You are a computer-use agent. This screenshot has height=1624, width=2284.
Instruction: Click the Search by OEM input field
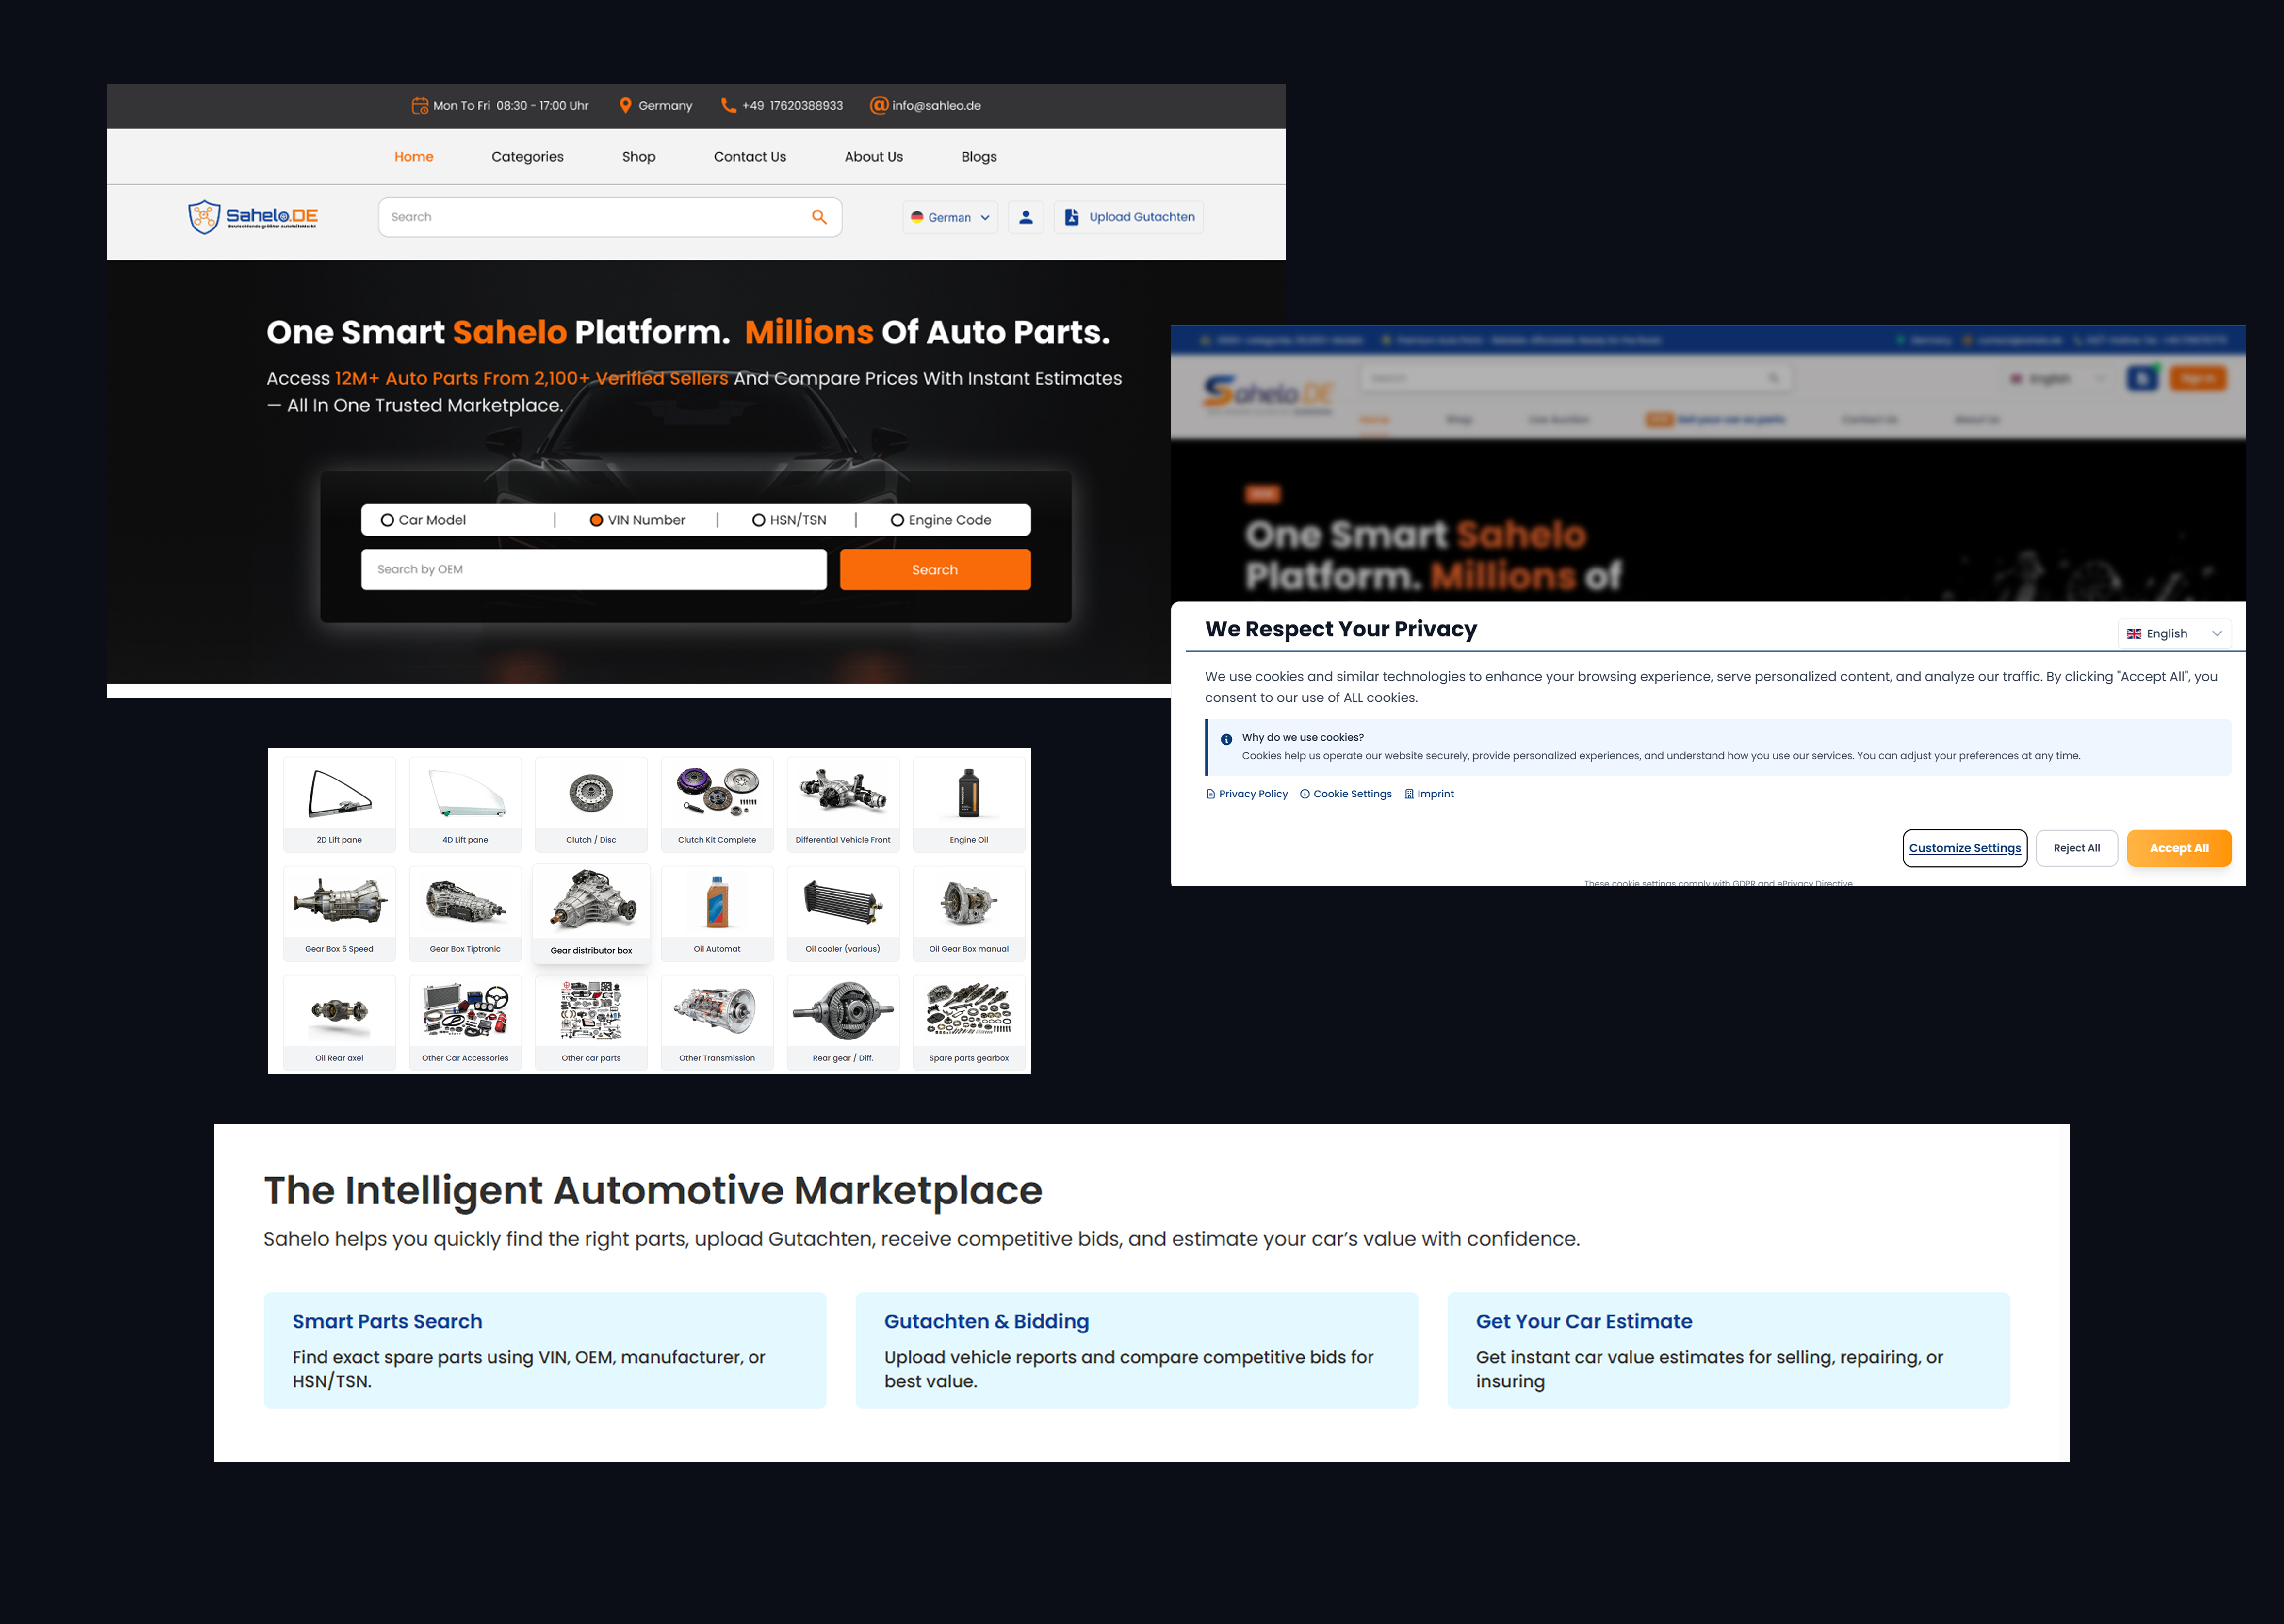coord(594,570)
